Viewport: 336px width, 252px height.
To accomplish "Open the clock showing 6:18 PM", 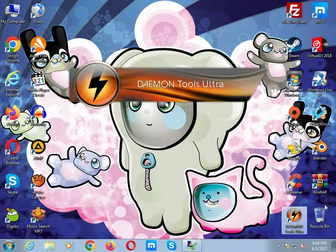I will tap(319, 246).
